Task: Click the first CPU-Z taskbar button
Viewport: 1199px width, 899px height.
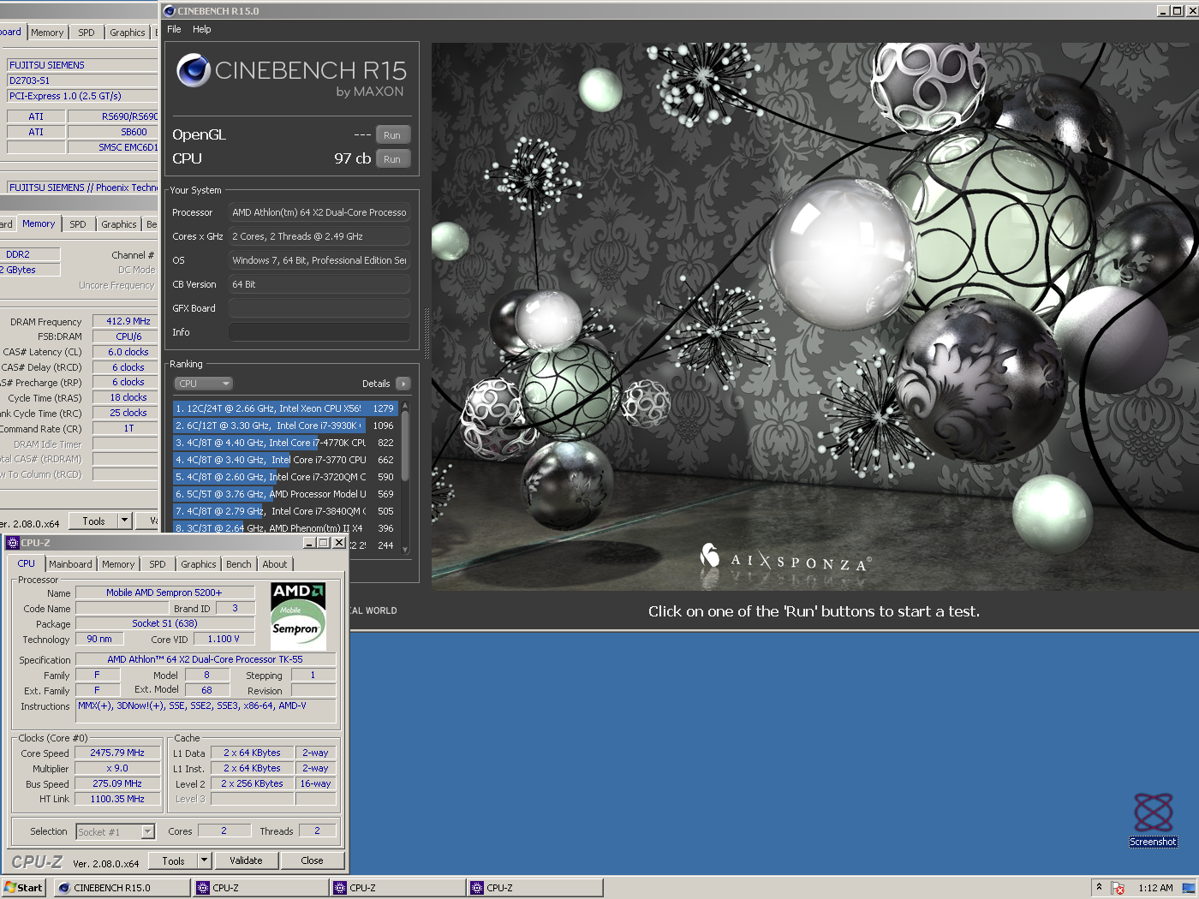Action: pos(261,888)
